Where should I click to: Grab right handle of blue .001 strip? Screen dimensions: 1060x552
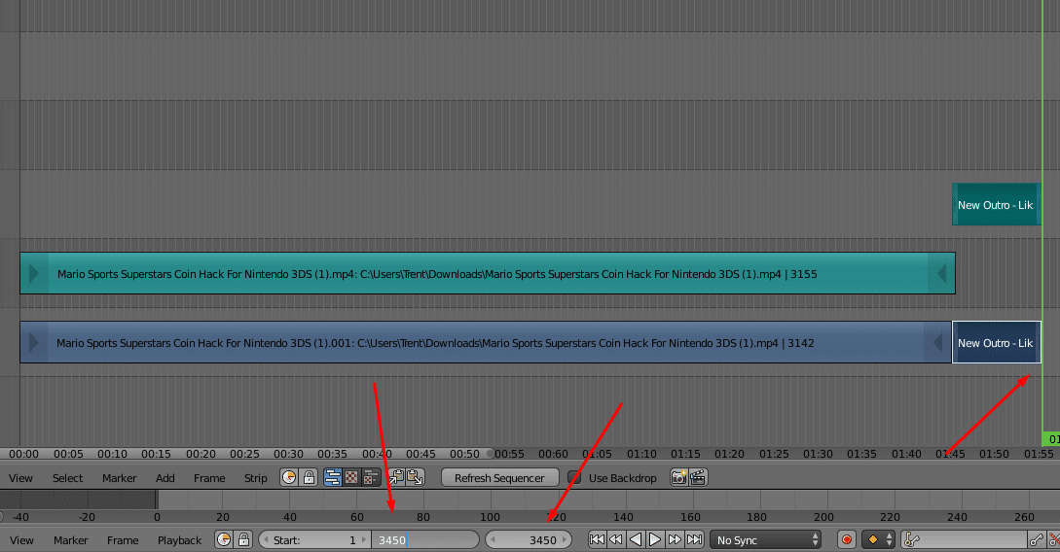937,342
